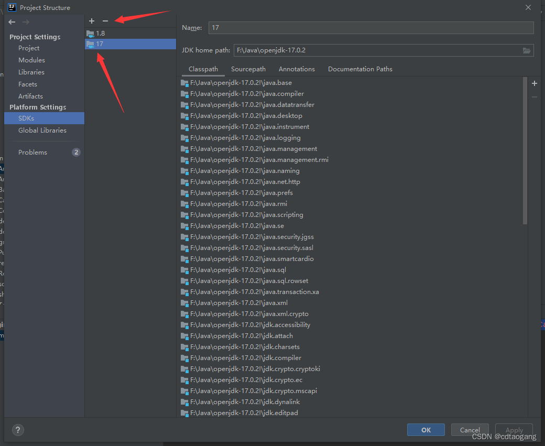Select the 1.8 SDK entry
Screen dimensions: 545x446
coord(130,34)
